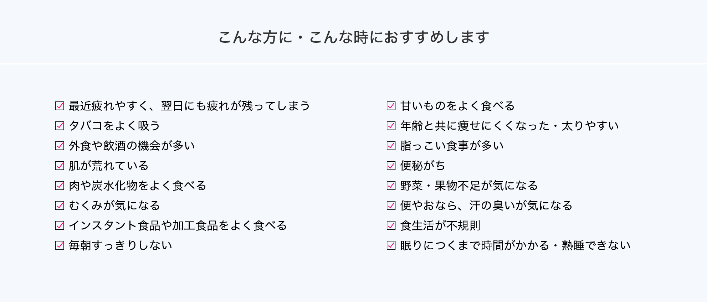Toggle 野菜・果物不足が気になる checkbox

[391, 186]
